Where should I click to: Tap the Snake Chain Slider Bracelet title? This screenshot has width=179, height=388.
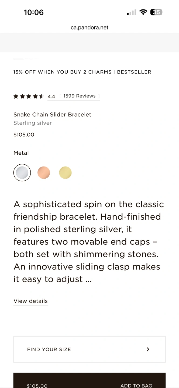pos(52,115)
